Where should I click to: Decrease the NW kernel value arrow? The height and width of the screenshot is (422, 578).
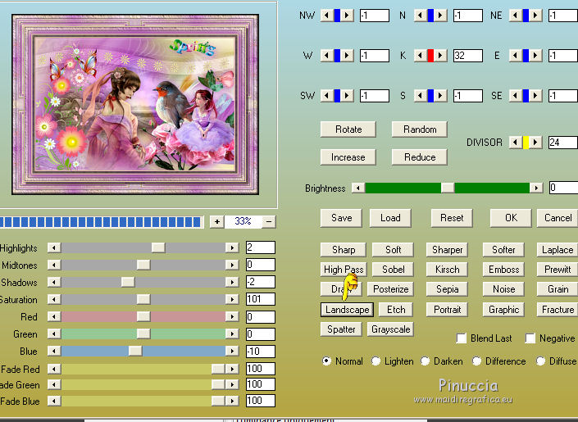pyautogui.click(x=326, y=16)
